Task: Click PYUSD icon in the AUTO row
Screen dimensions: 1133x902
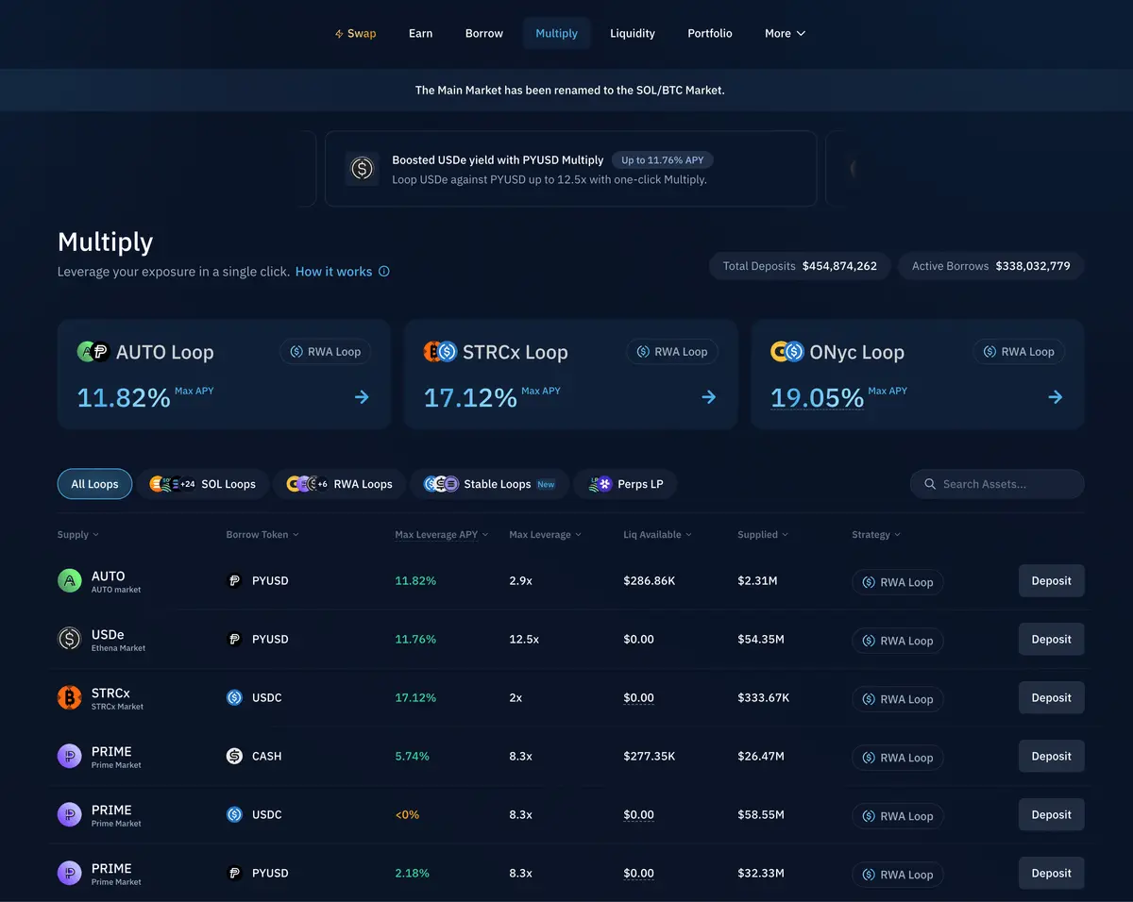Action: [235, 581]
